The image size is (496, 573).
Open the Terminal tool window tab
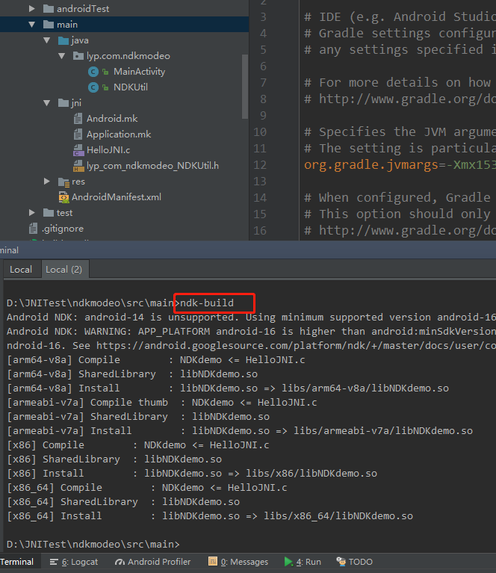[16, 562]
